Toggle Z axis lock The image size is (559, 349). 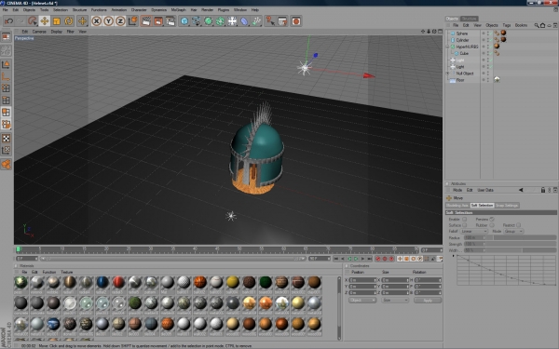tap(120, 21)
